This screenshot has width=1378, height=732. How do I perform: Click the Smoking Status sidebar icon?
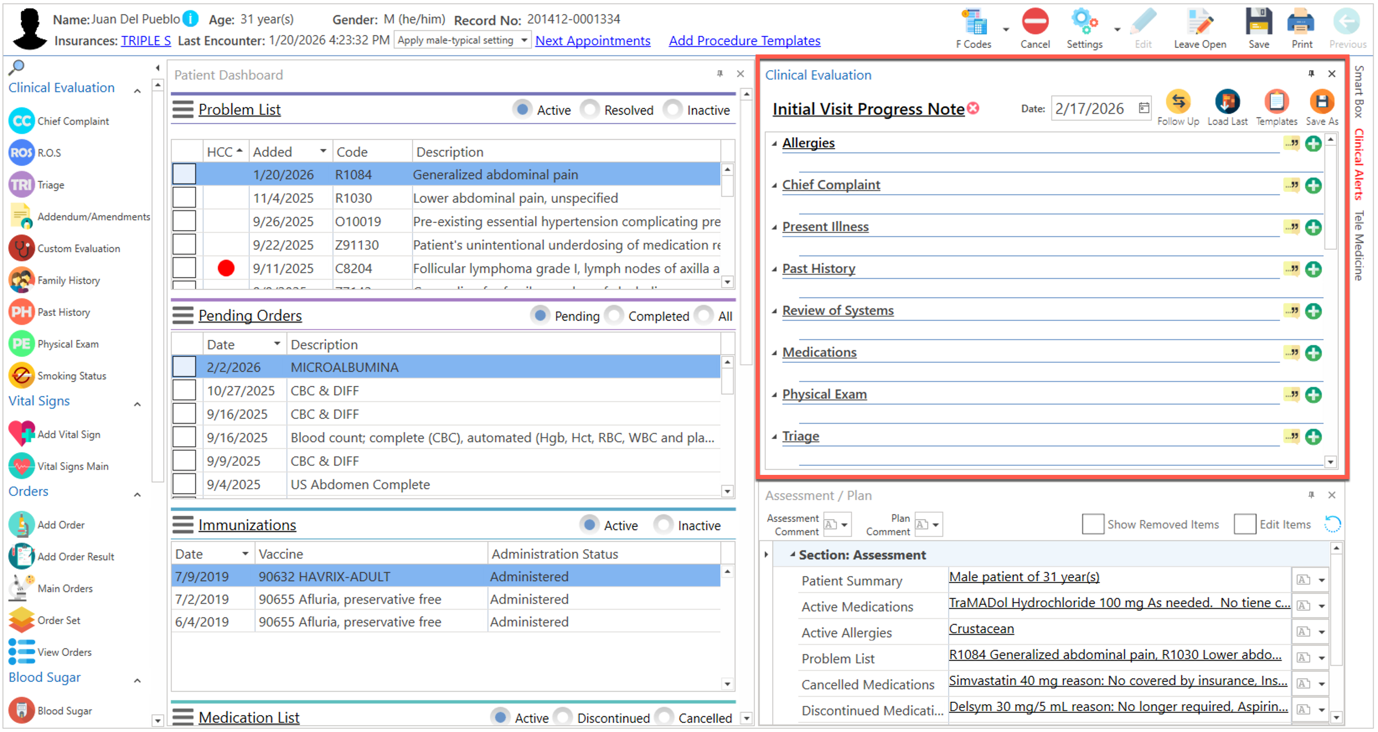click(x=22, y=375)
